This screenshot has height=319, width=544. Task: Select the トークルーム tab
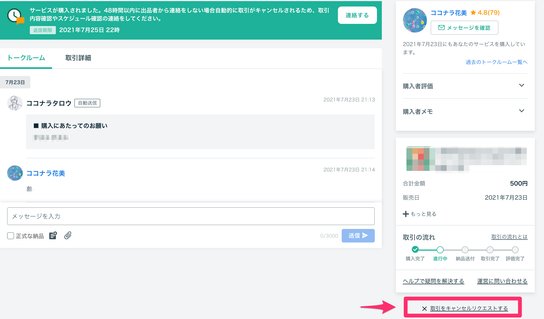26,58
